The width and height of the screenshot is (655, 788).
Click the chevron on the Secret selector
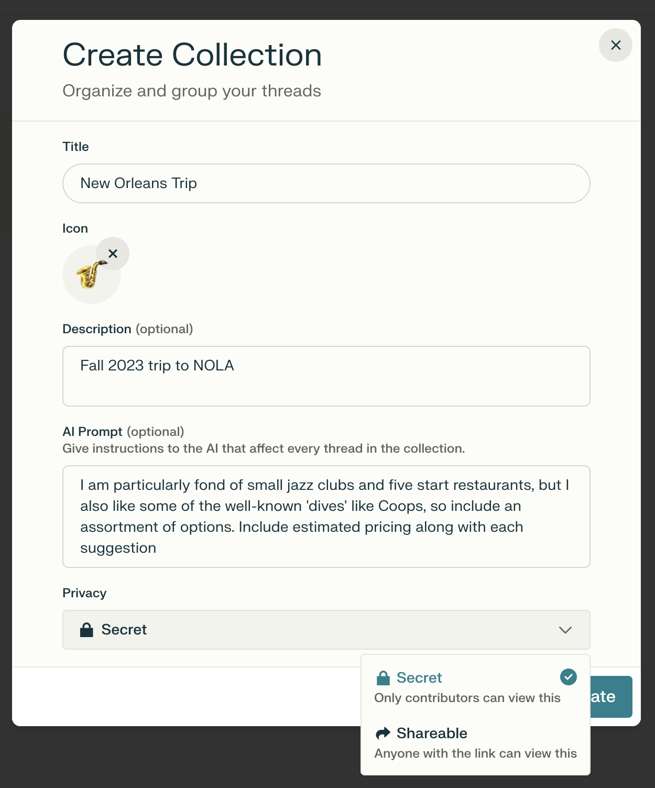click(x=565, y=630)
